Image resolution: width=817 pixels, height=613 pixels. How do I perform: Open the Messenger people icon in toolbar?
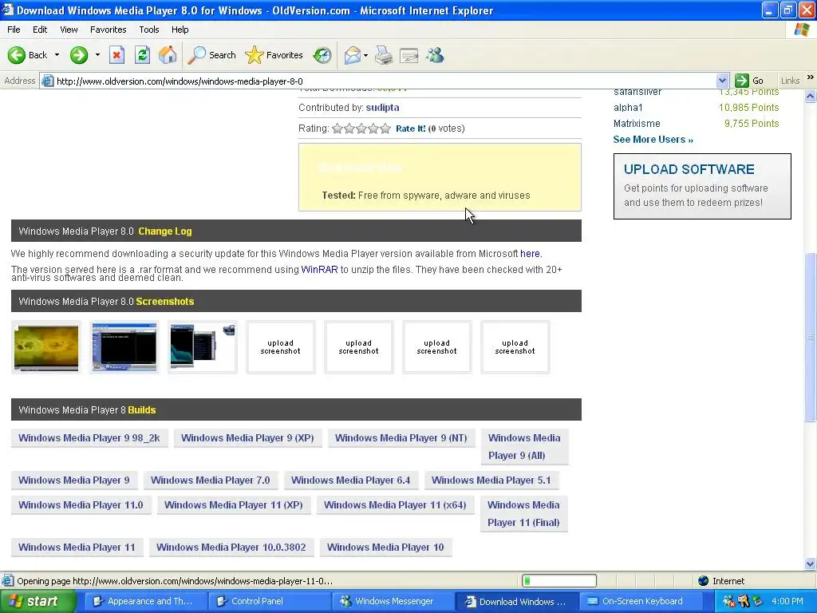[435, 55]
